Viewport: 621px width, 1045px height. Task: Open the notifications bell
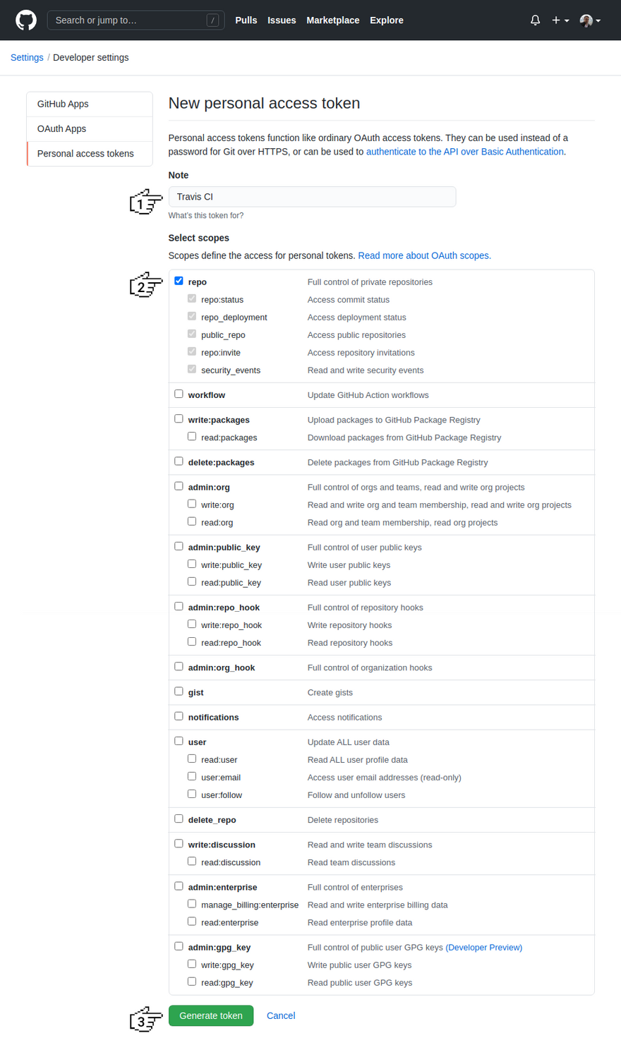535,20
